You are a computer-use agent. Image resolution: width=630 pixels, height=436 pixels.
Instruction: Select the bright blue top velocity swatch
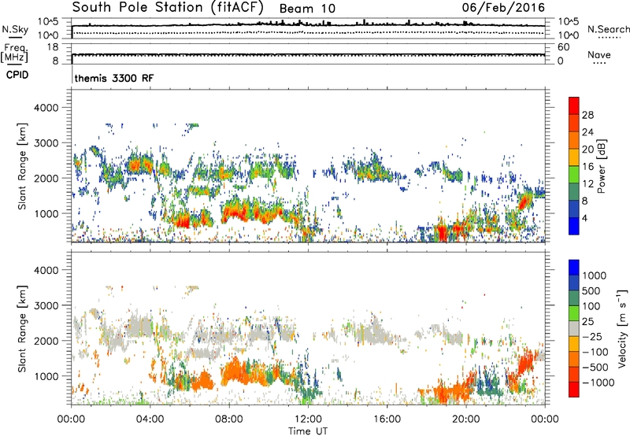point(574,268)
